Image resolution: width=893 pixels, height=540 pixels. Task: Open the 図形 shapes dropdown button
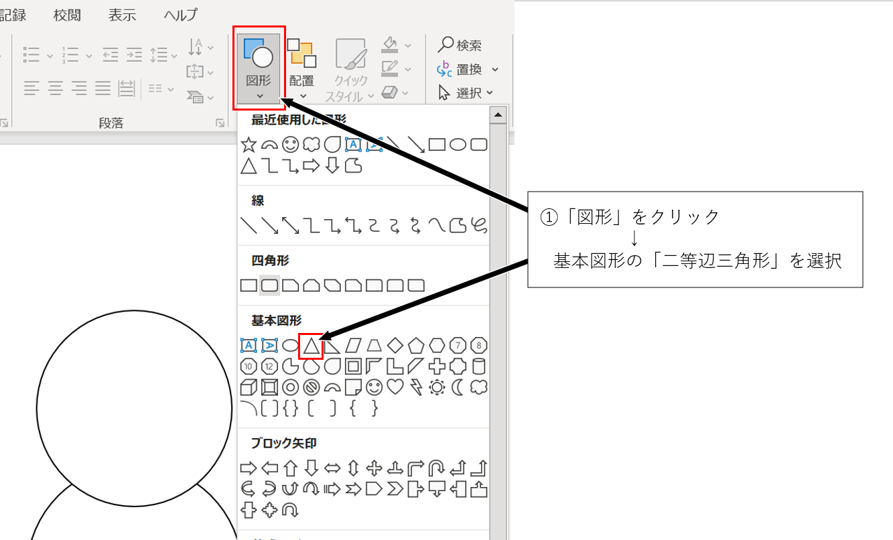[259, 68]
